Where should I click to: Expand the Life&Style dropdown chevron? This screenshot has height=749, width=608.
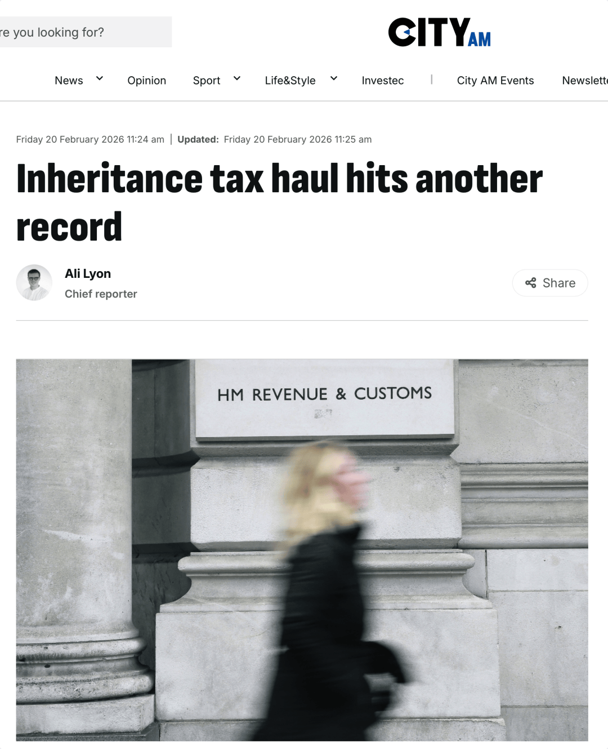pos(334,78)
